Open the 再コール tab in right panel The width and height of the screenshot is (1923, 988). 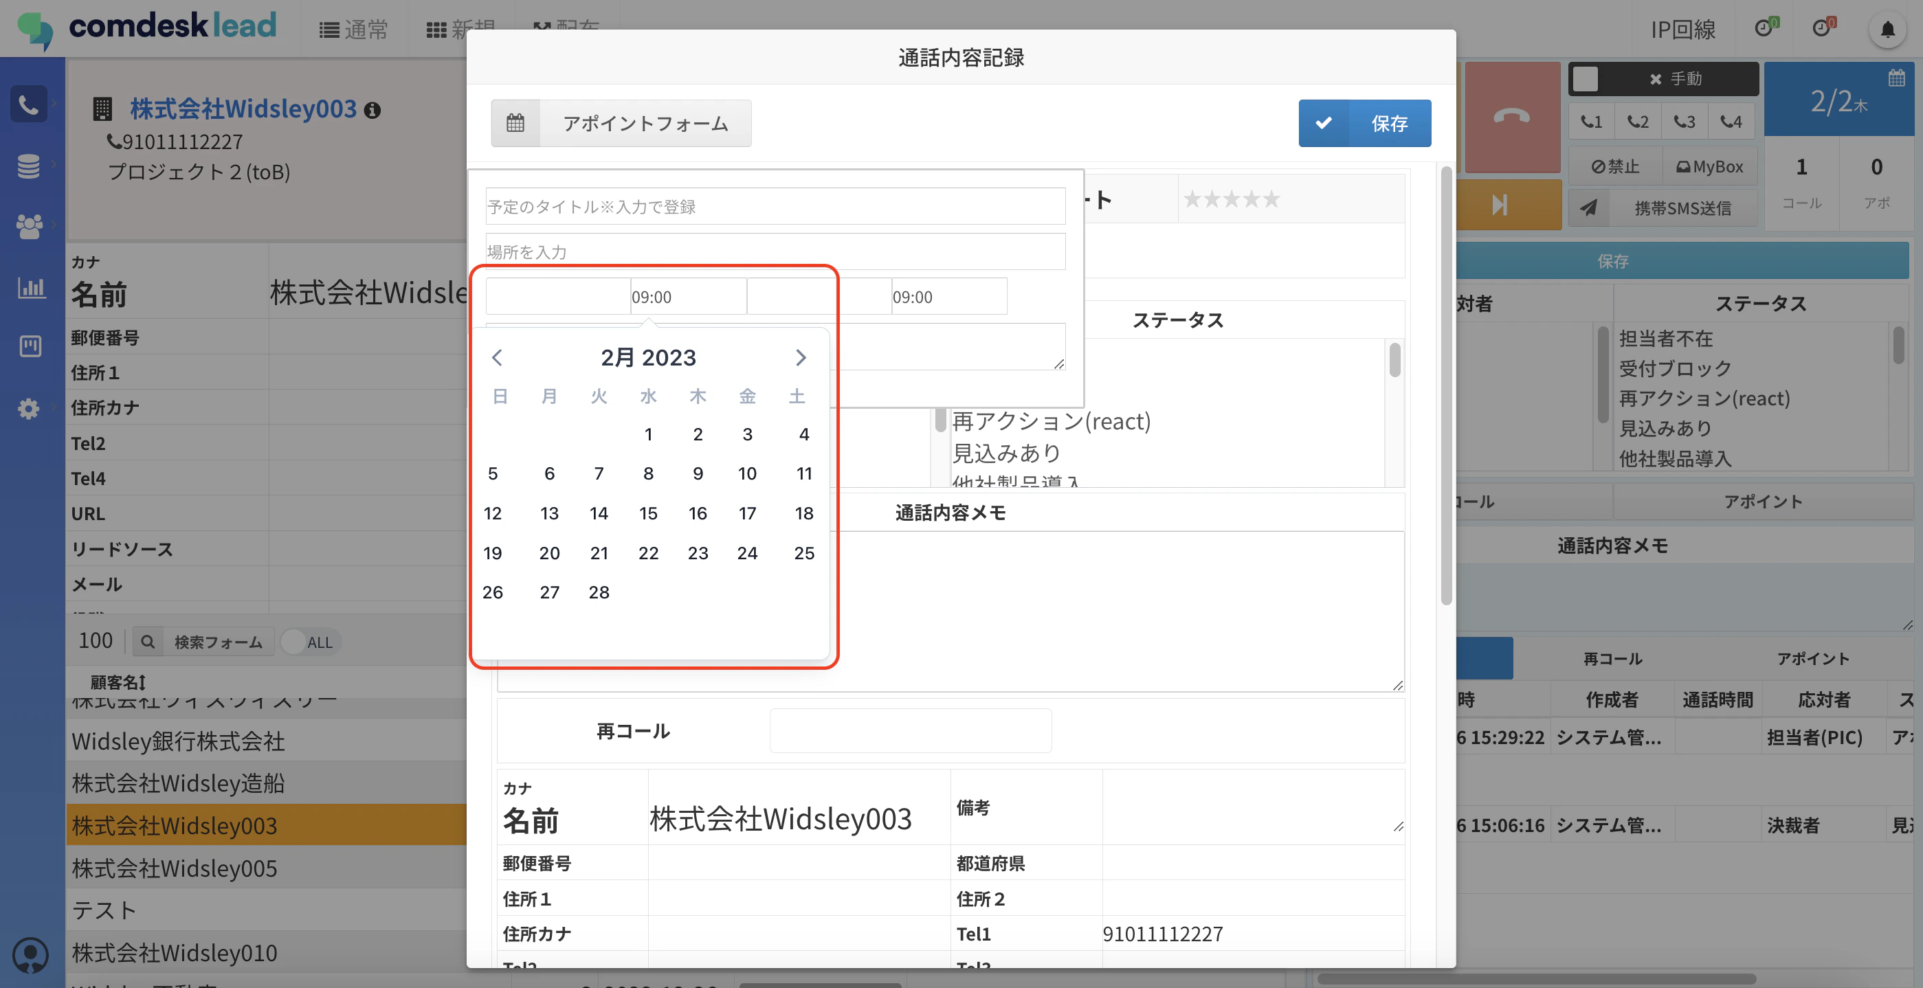(1612, 658)
